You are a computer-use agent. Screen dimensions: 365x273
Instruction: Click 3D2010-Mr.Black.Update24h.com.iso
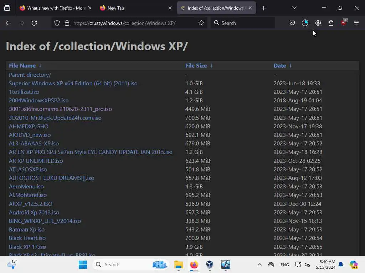pyautogui.click(x=55, y=118)
